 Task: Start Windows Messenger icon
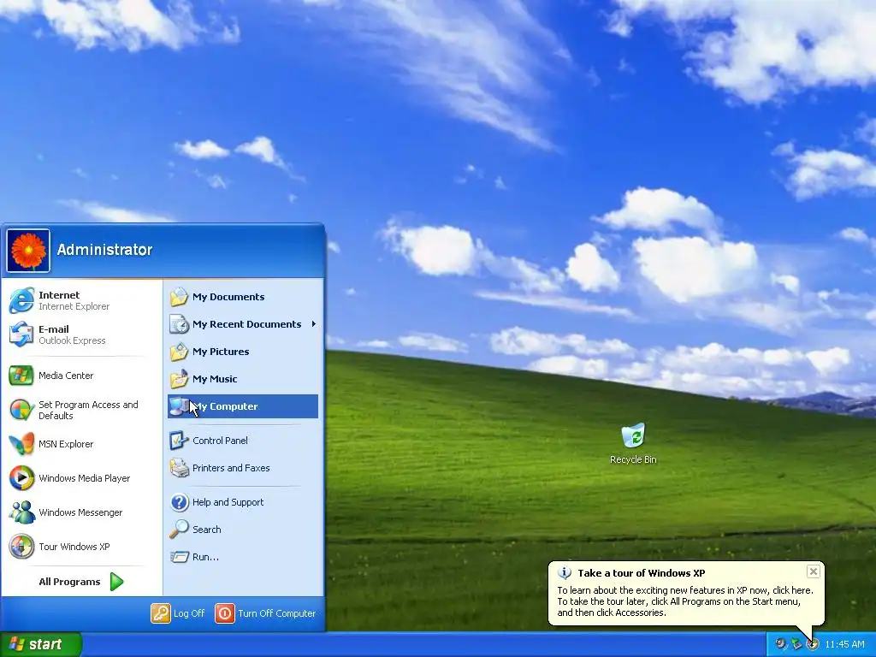(21, 512)
